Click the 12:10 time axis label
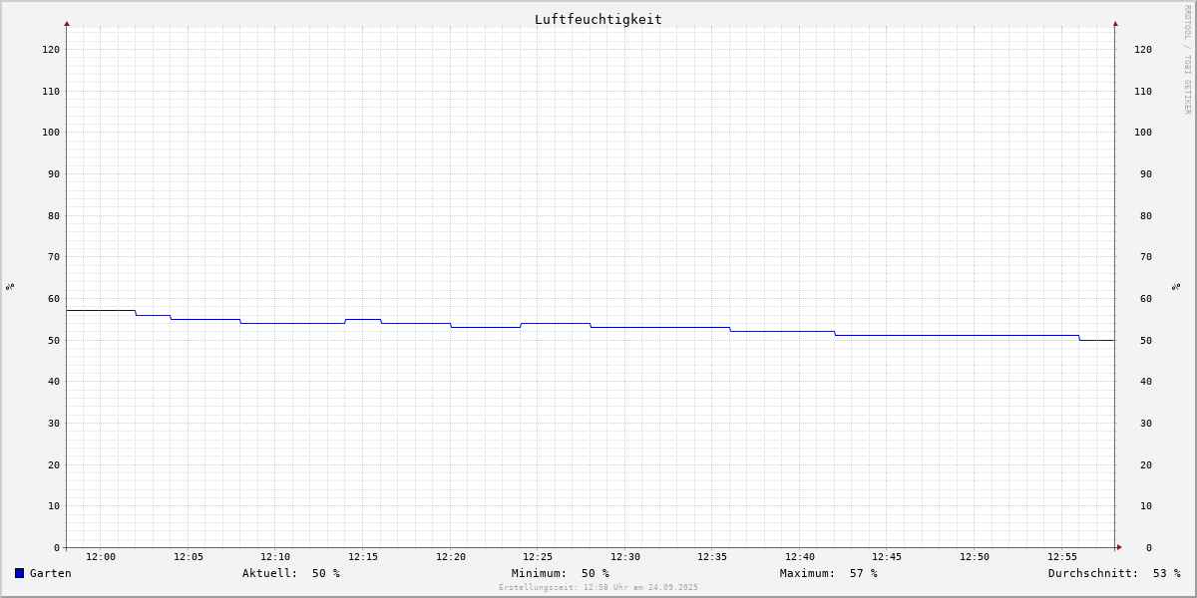The height and width of the screenshot is (598, 1197). click(x=275, y=557)
